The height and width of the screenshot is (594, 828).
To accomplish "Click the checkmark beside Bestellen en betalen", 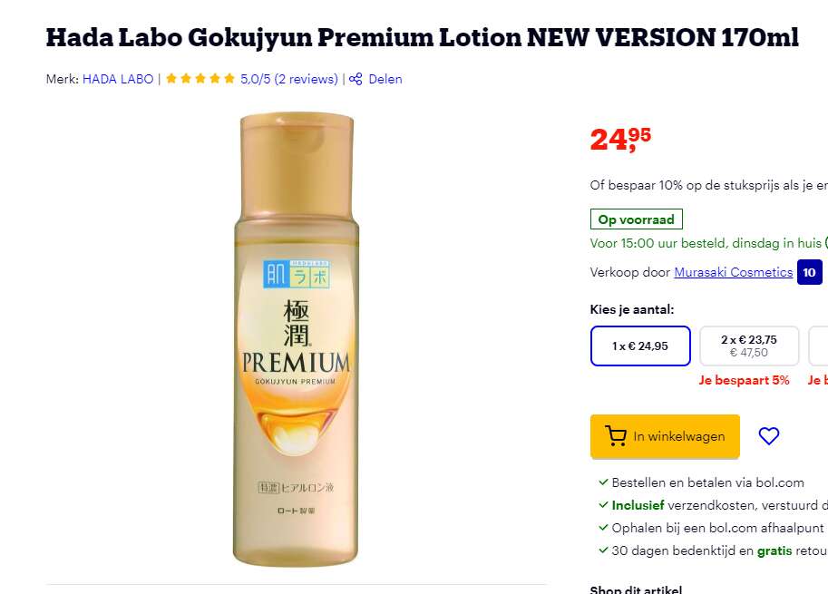I will click(603, 482).
